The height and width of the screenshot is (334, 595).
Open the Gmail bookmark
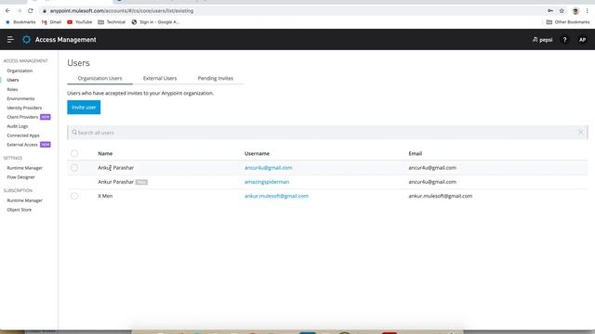[x=51, y=22]
